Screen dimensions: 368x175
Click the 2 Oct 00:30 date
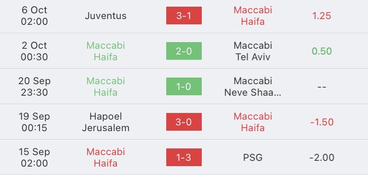34,51
